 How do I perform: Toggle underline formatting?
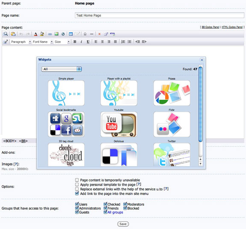pyautogui.click(x=88, y=42)
